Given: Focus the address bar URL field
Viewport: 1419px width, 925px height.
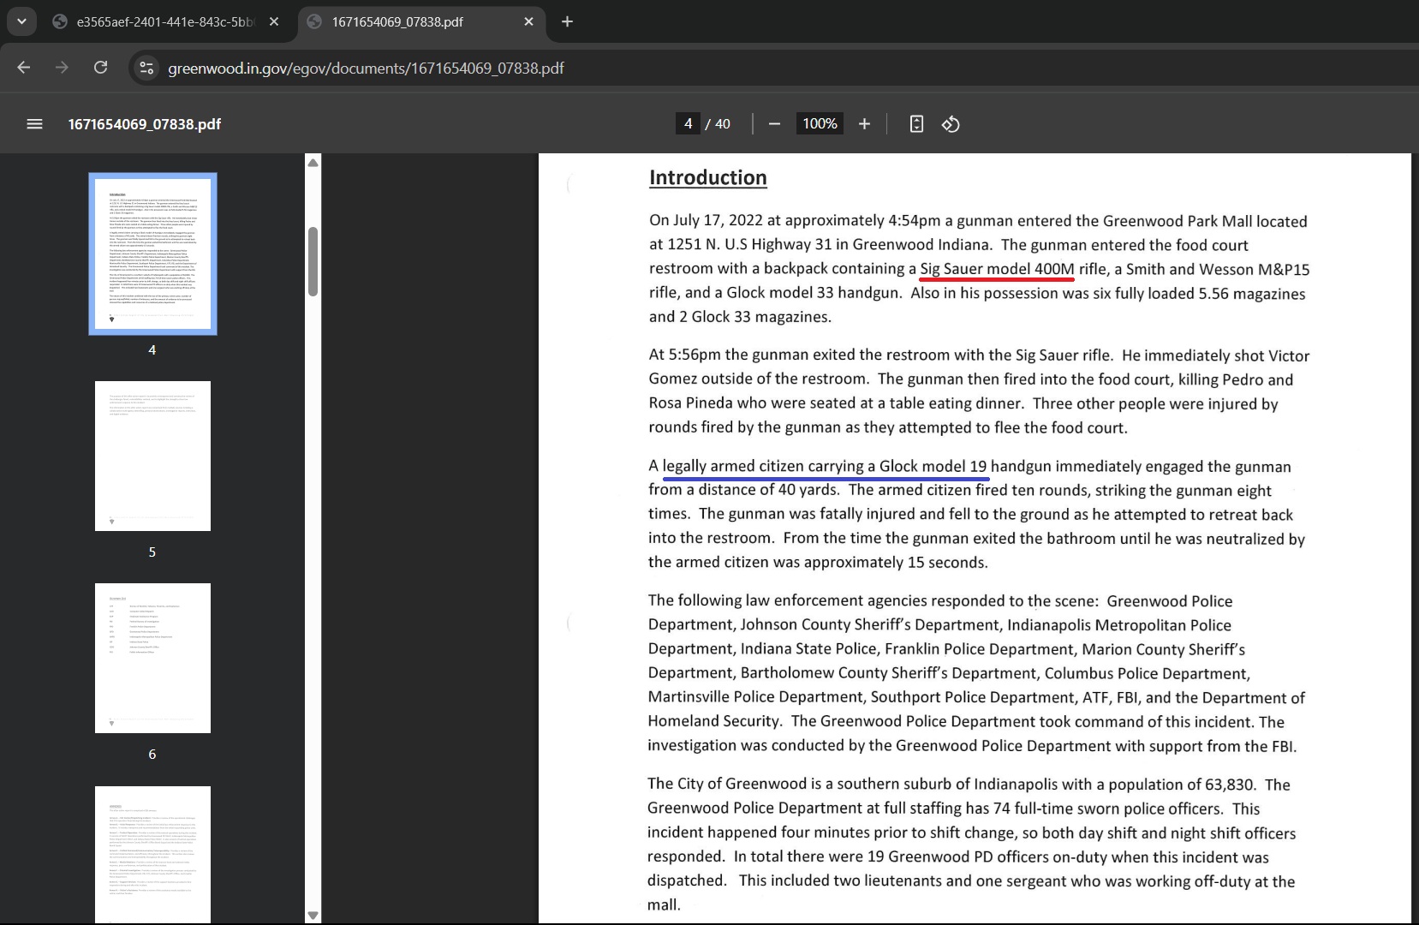Looking at the screenshot, I should click(x=366, y=69).
